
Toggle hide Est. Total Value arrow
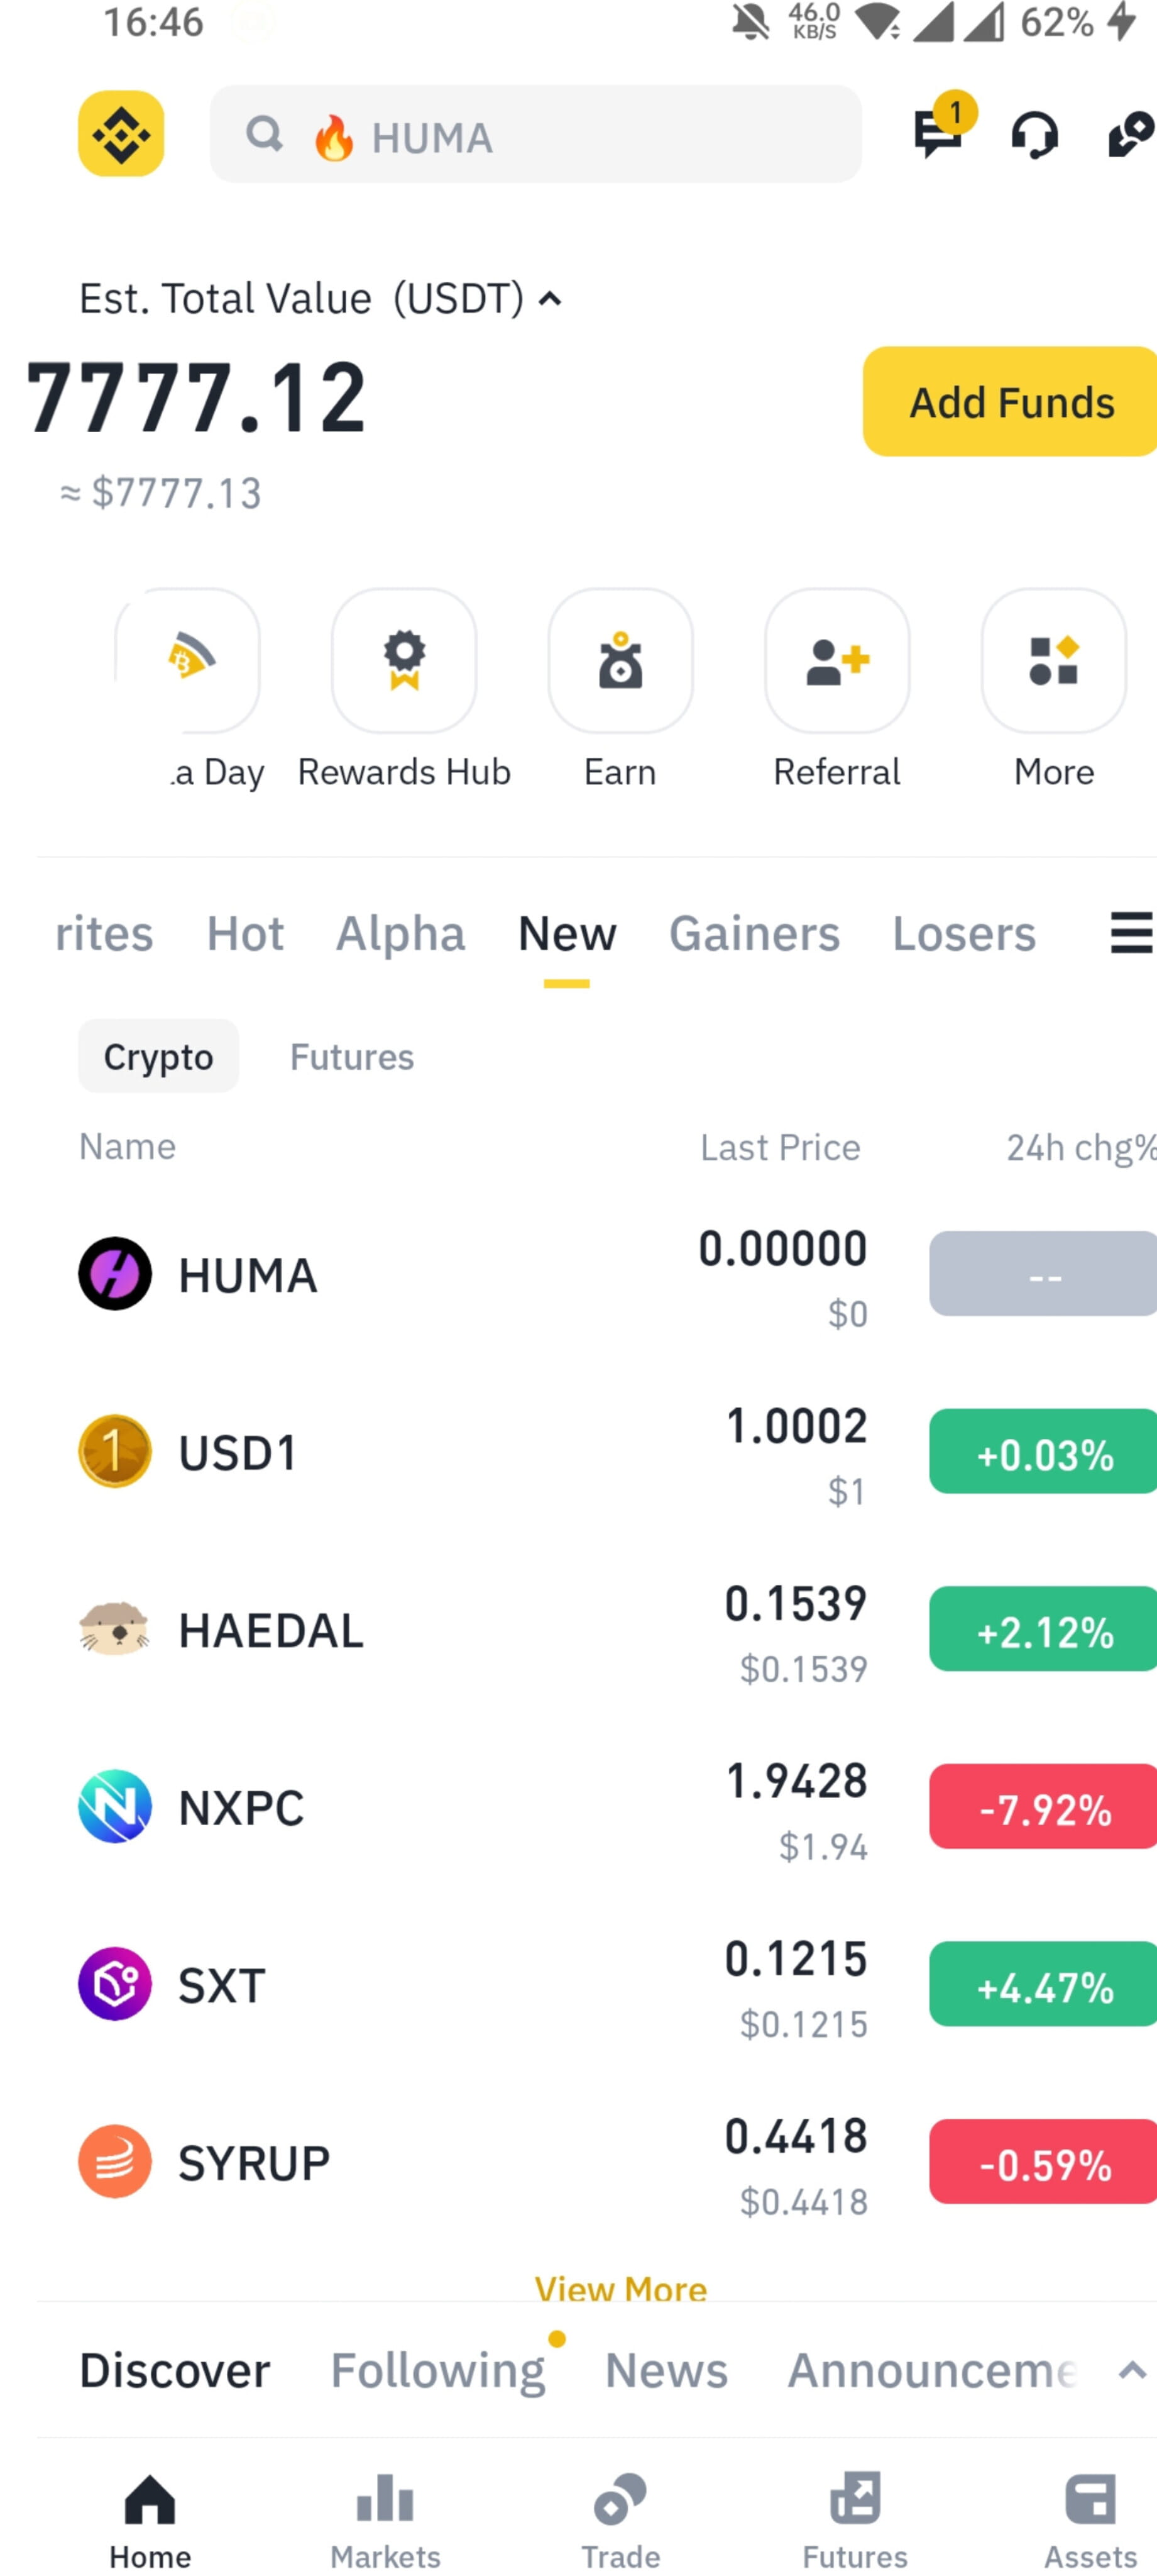(549, 299)
